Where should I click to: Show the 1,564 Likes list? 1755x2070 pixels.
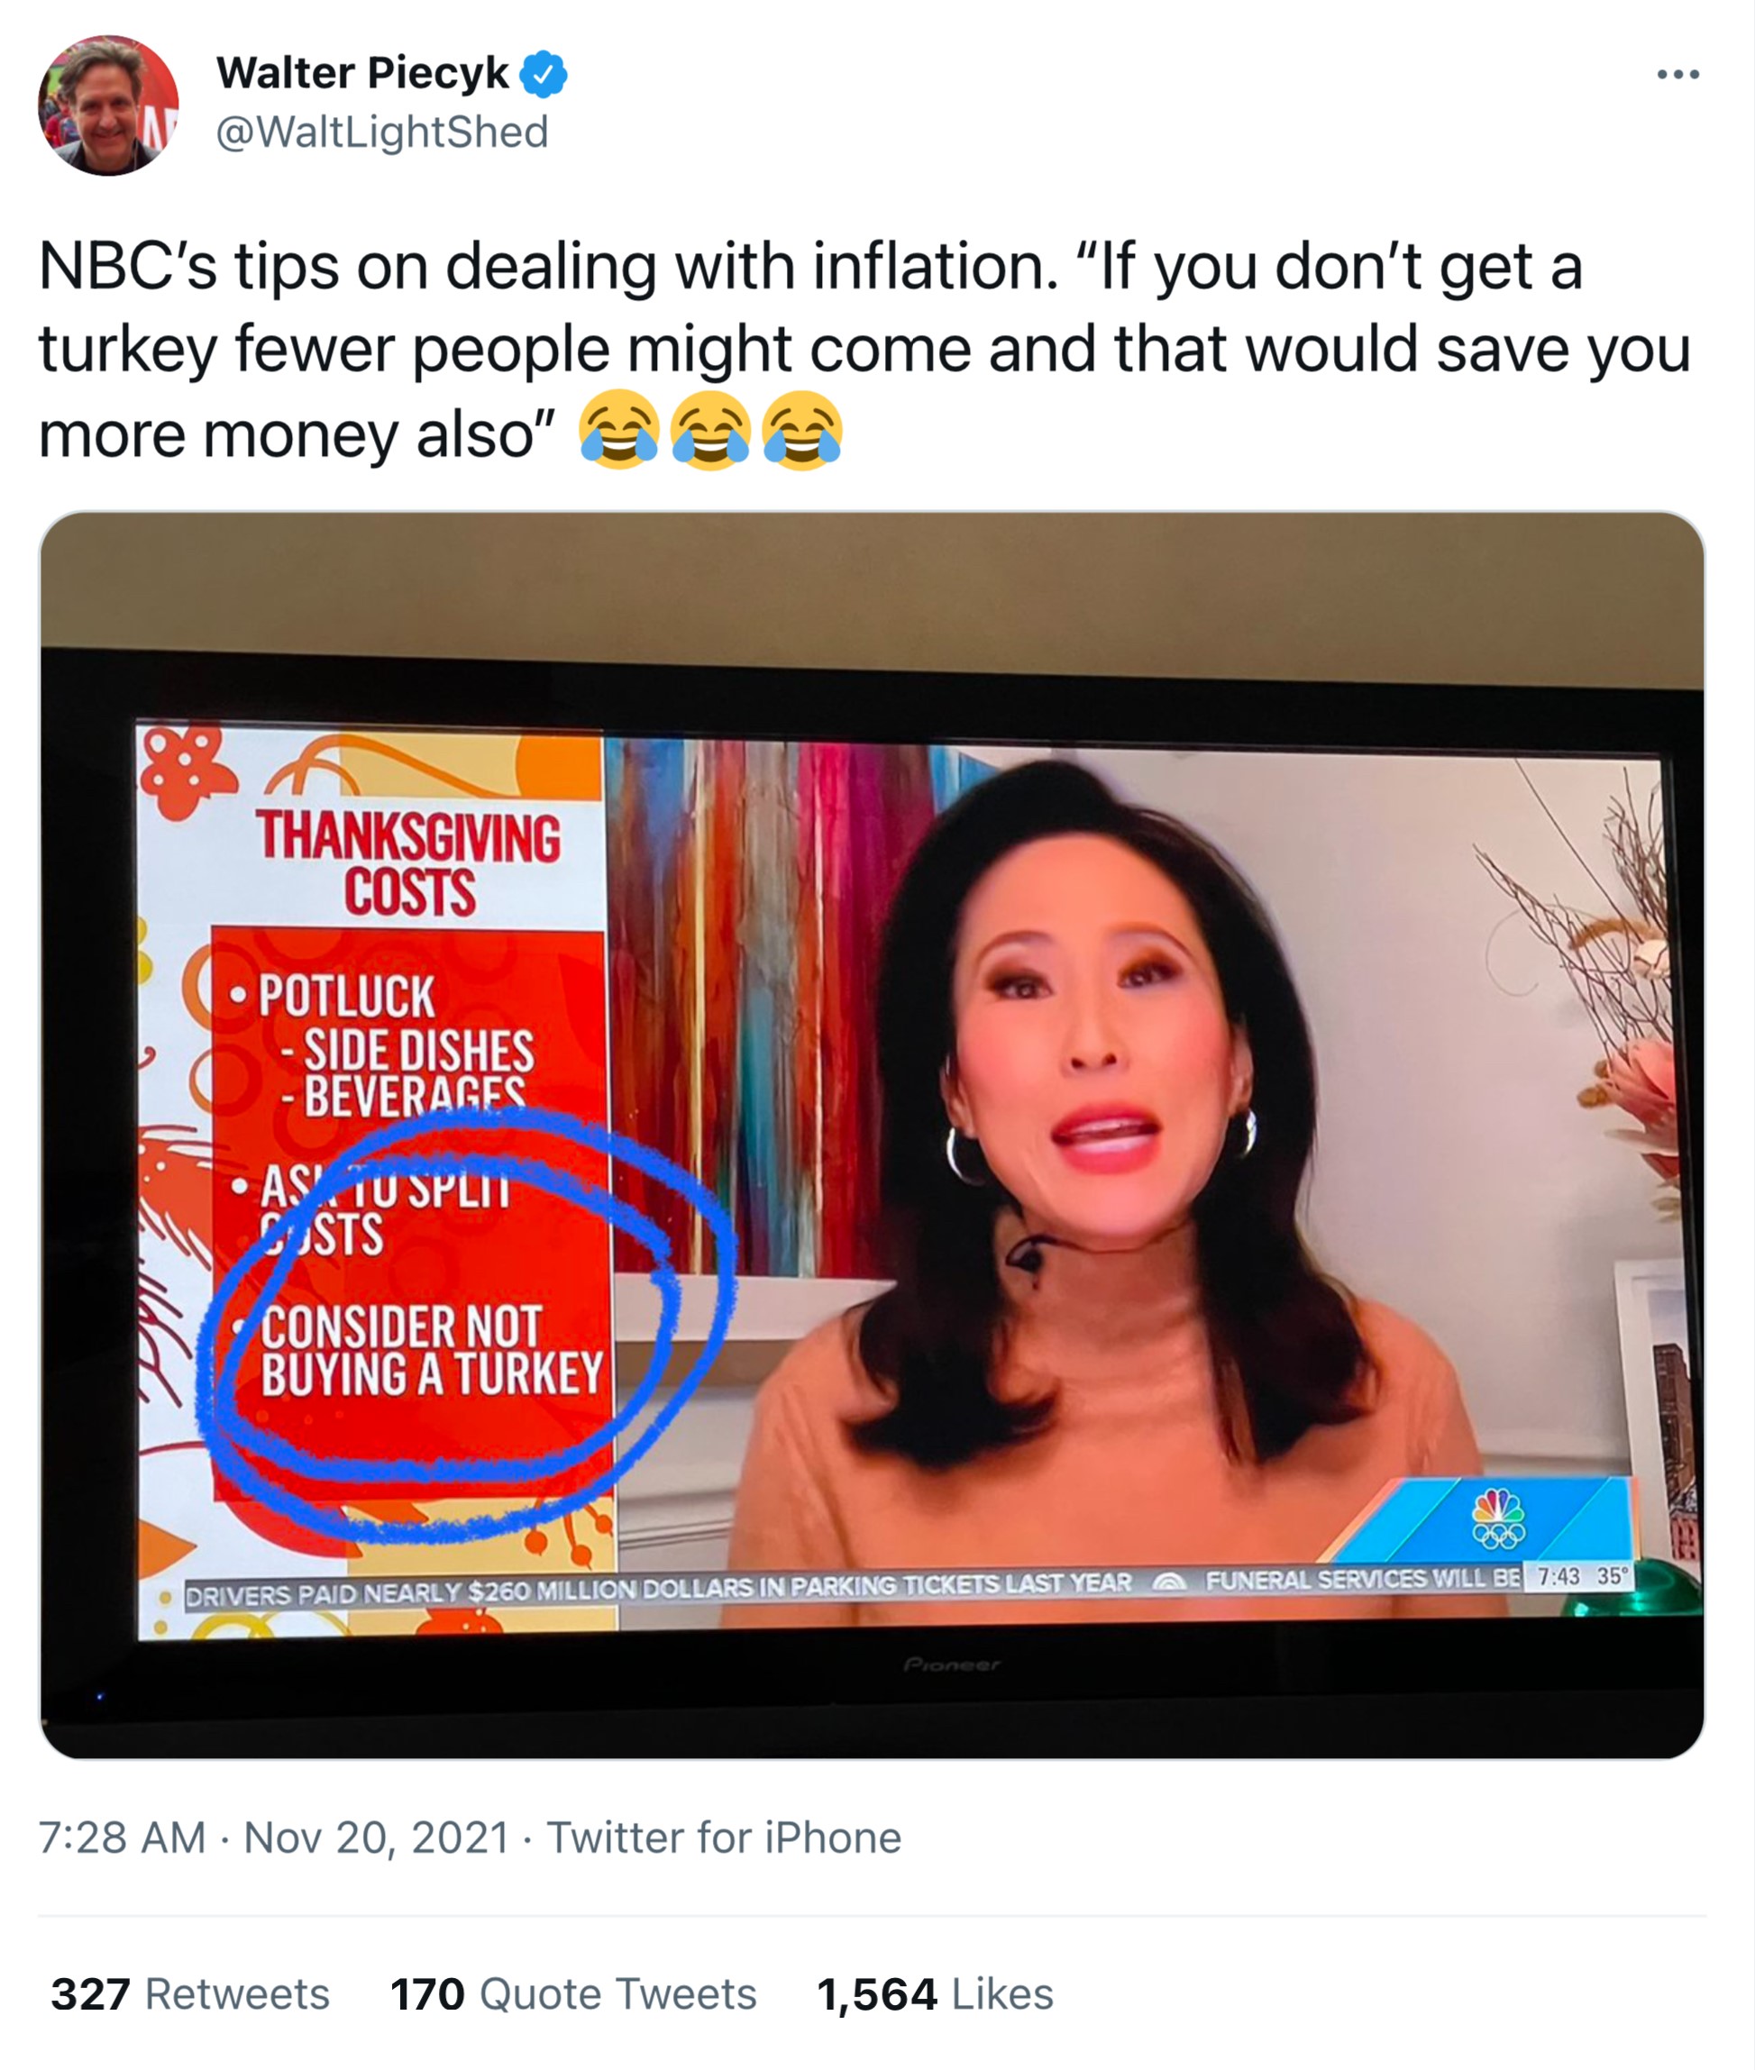click(x=934, y=1994)
